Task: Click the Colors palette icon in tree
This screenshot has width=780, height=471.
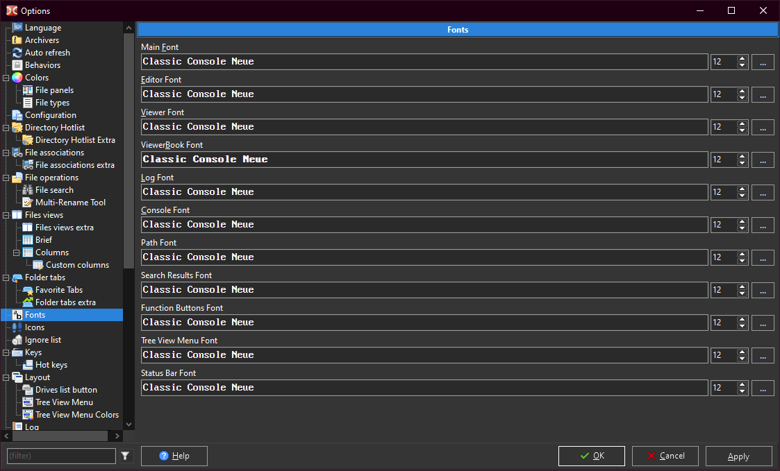Action: tap(17, 78)
